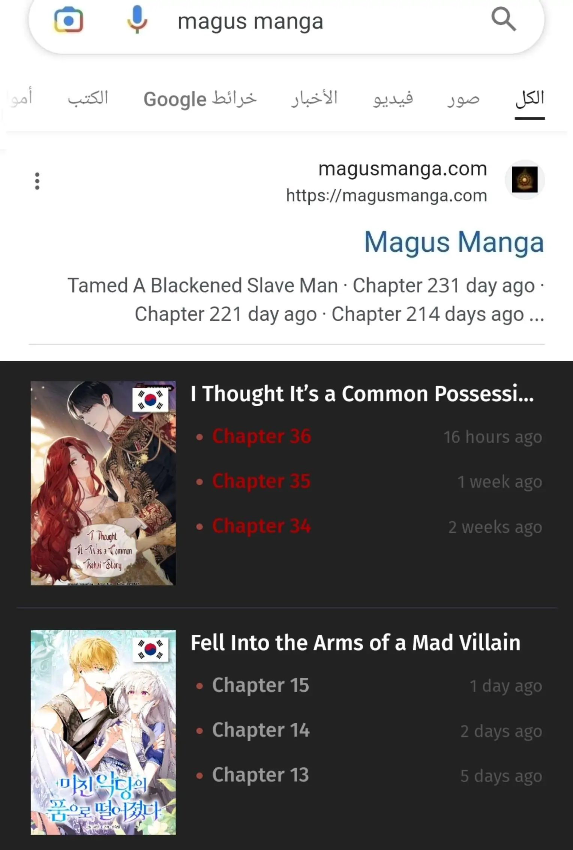Tap the magusmanga.com site favicon
The height and width of the screenshot is (850, 573).
[525, 180]
